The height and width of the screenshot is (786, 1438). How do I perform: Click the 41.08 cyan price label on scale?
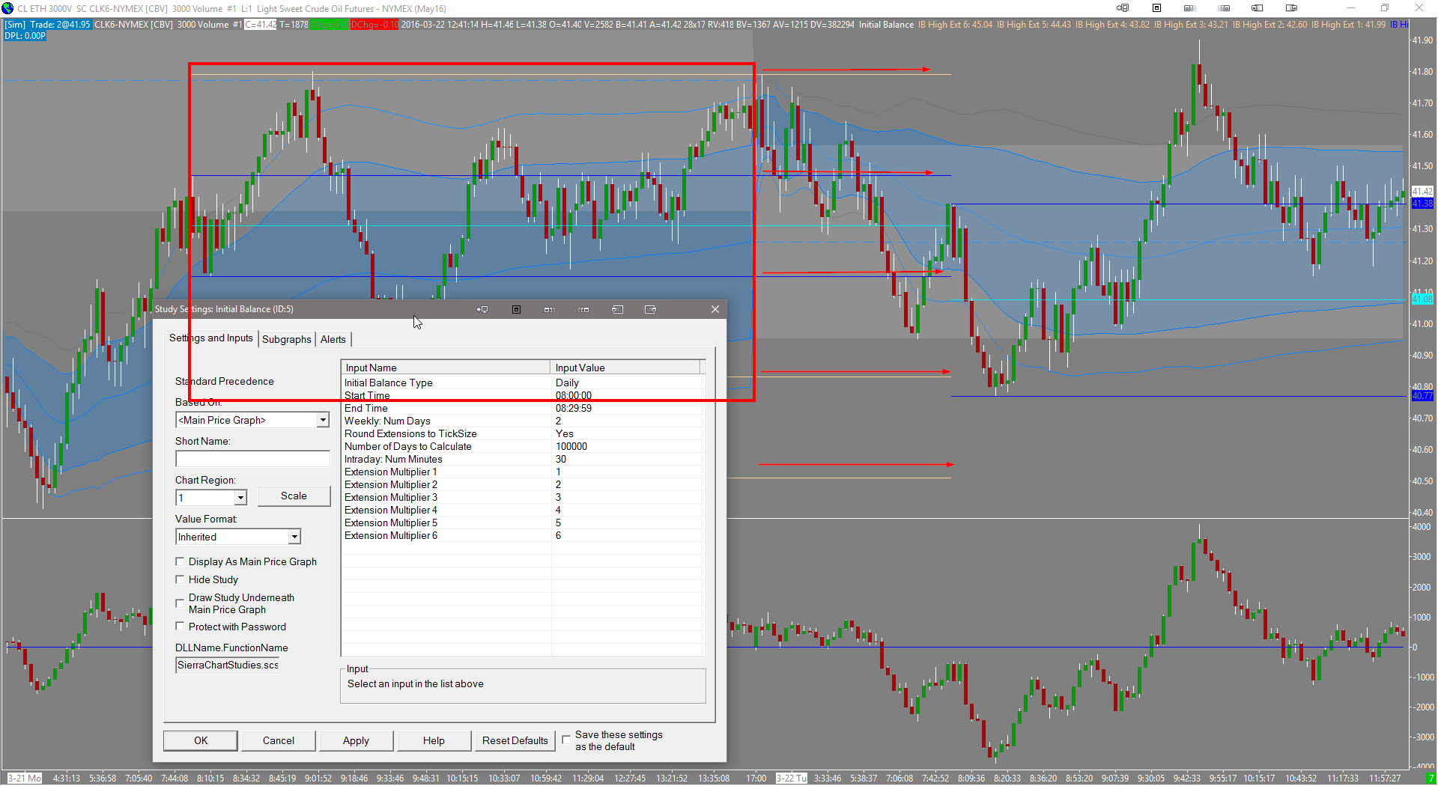pyautogui.click(x=1422, y=299)
